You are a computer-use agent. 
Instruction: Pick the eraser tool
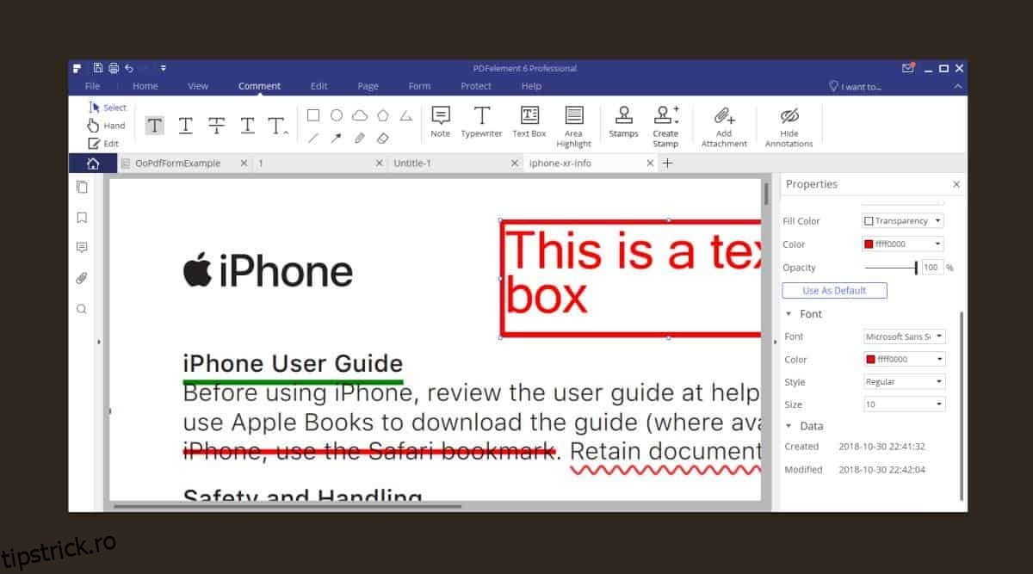[383, 138]
